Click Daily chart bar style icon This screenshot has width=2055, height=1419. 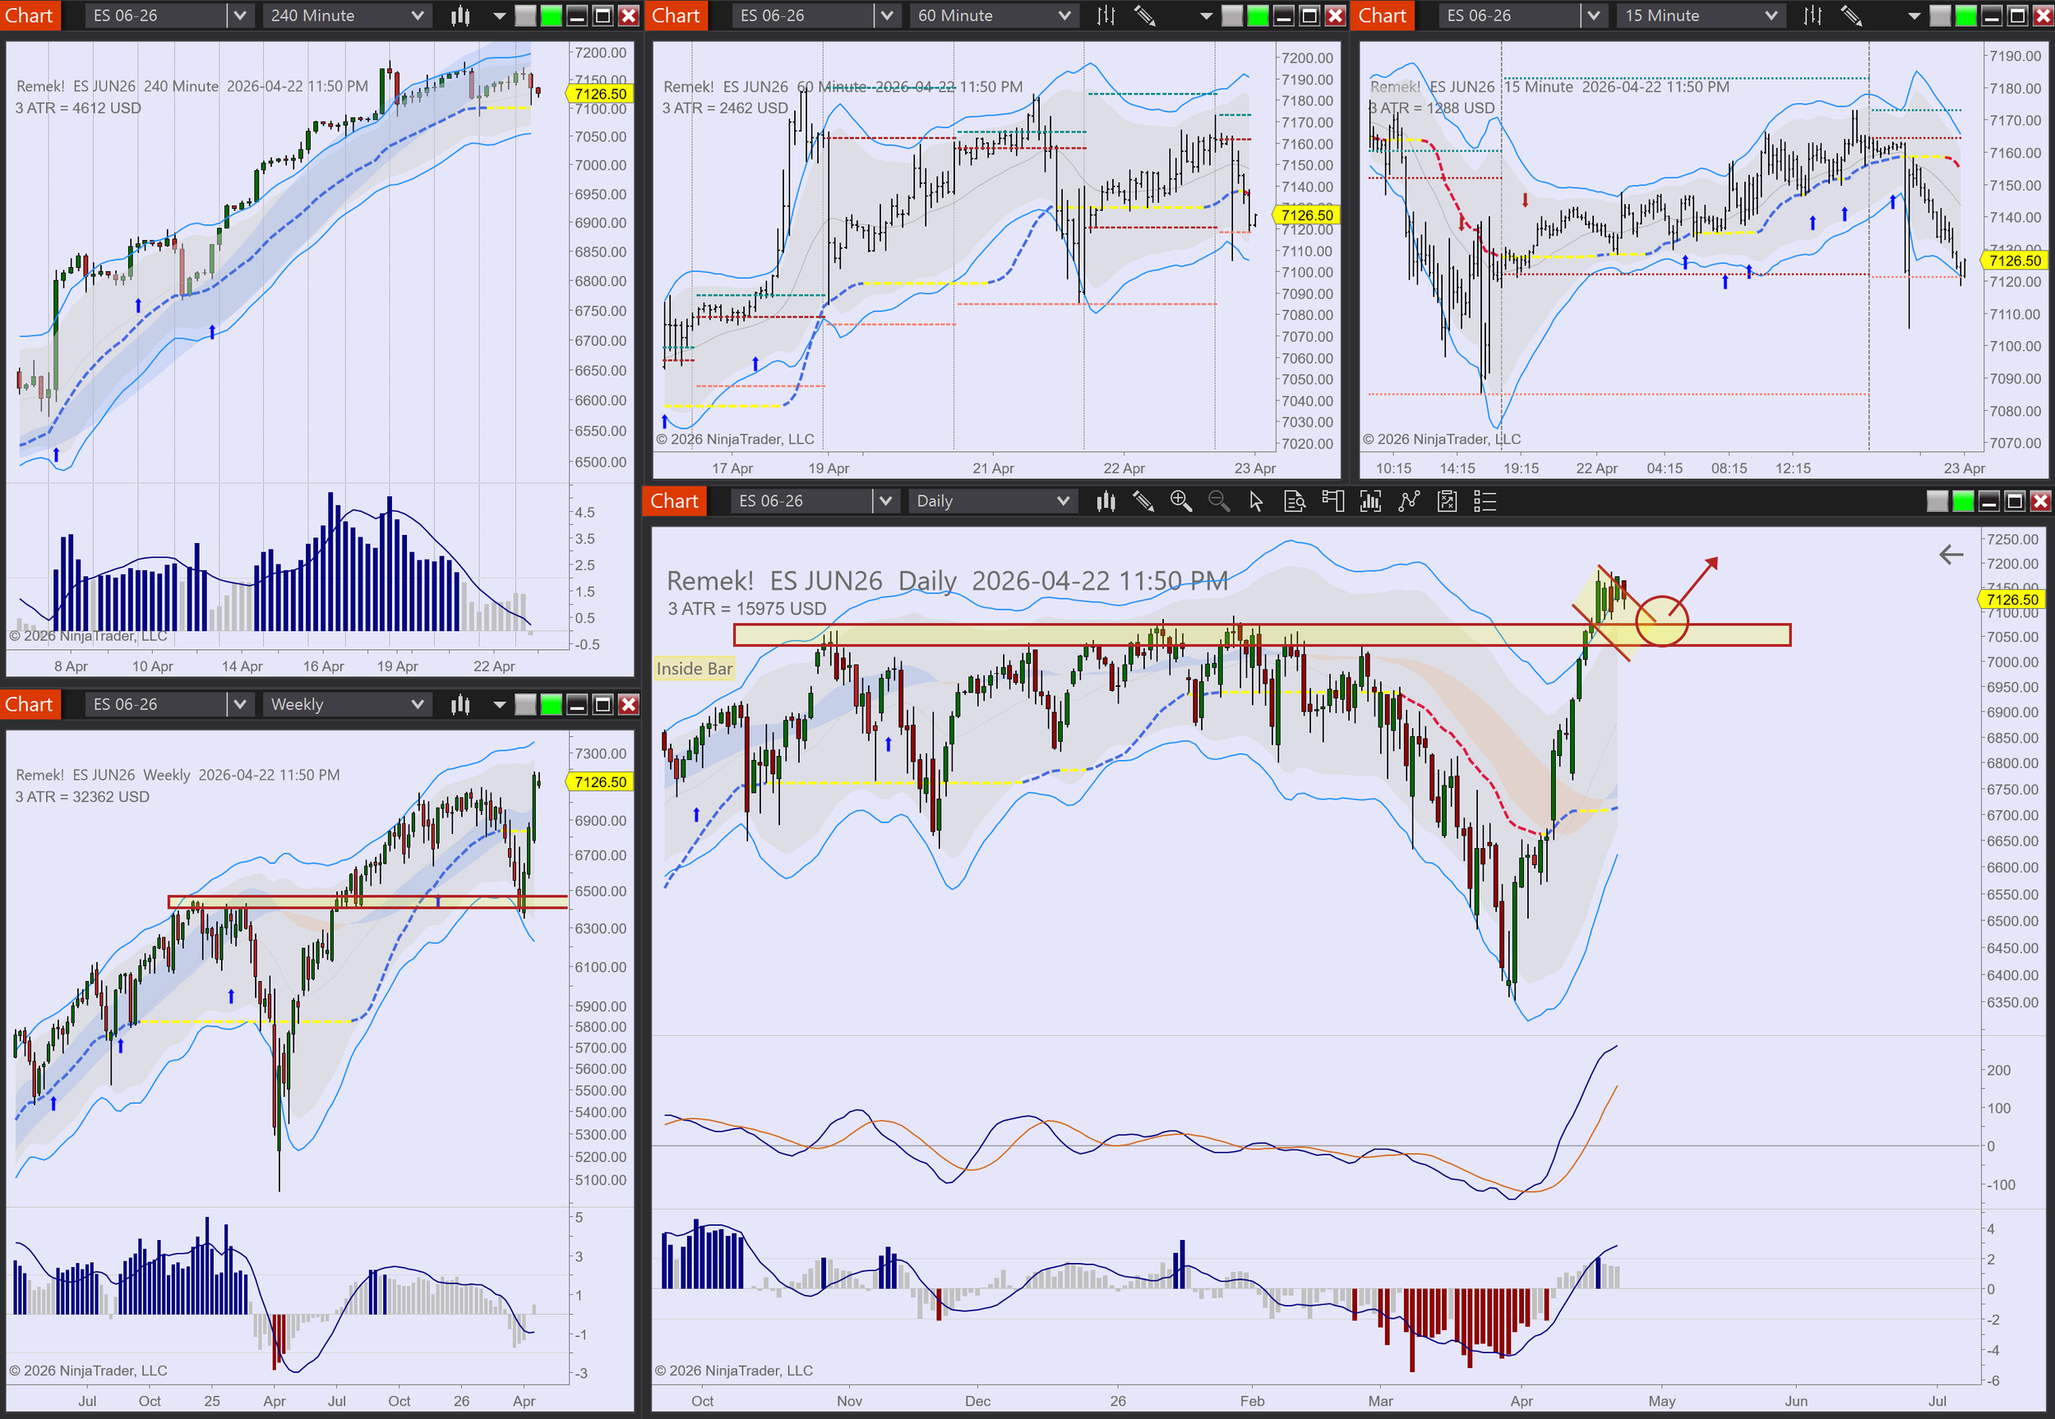pos(1106,501)
